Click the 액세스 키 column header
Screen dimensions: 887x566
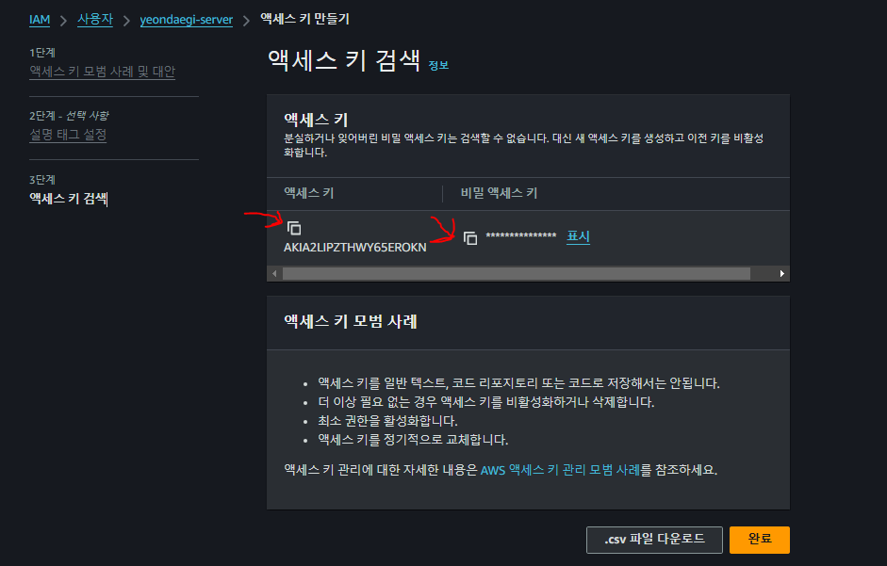pos(309,193)
